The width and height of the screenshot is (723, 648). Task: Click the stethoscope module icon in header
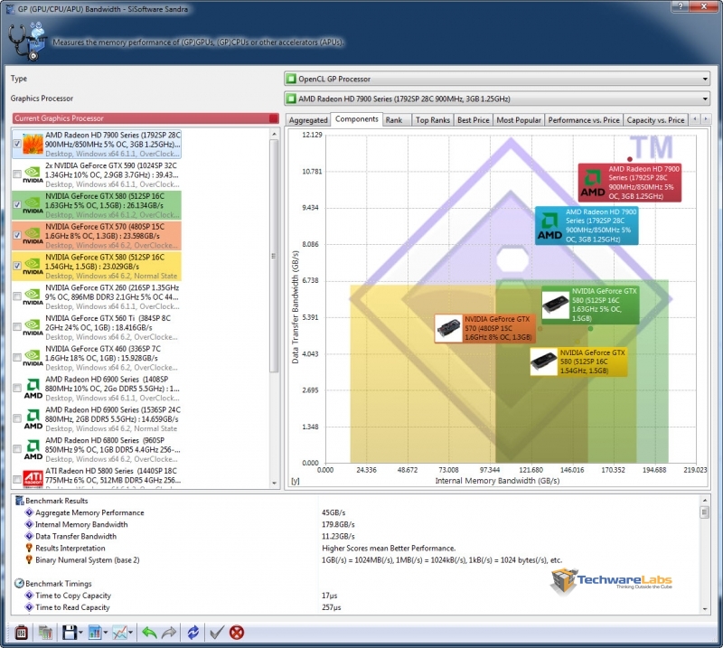(x=28, y=41)
